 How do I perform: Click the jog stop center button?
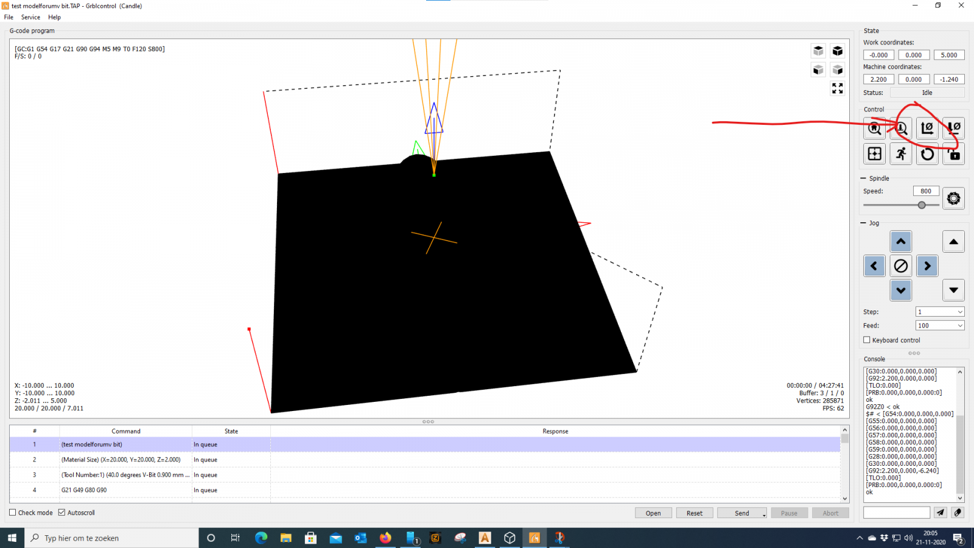pyautogui.click(x=901, y=266)
